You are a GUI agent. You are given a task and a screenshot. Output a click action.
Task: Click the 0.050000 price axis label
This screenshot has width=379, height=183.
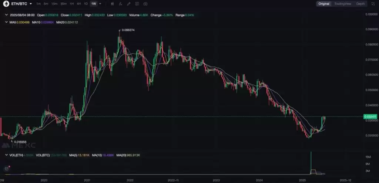tap(372, 90)
